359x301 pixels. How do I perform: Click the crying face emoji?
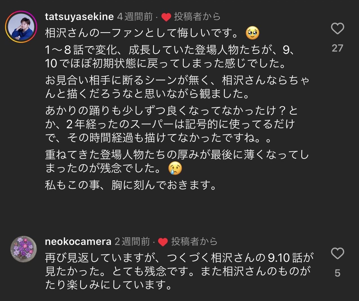pos(175,168)
